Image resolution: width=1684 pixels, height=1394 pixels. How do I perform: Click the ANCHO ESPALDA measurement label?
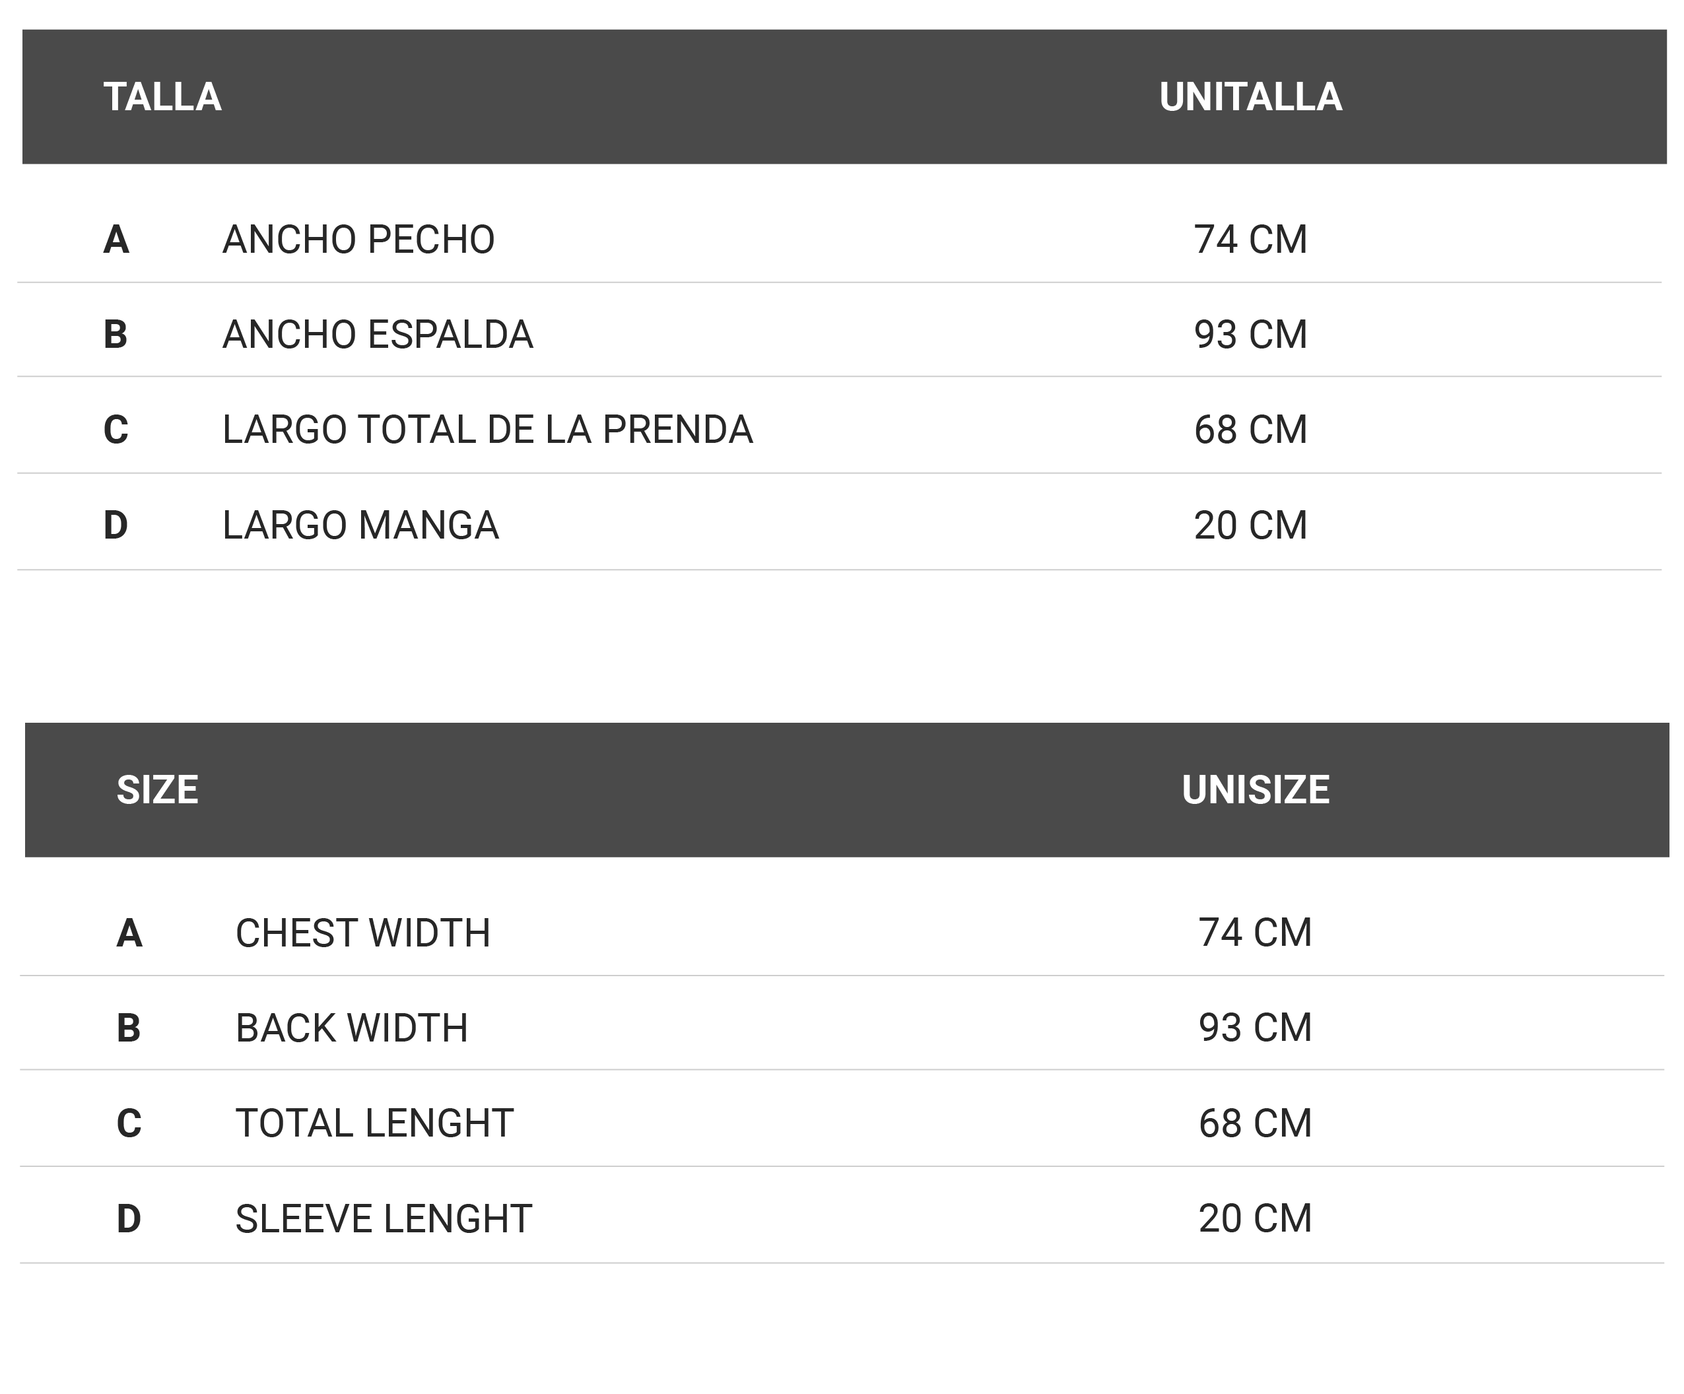[x=378, y=334]
